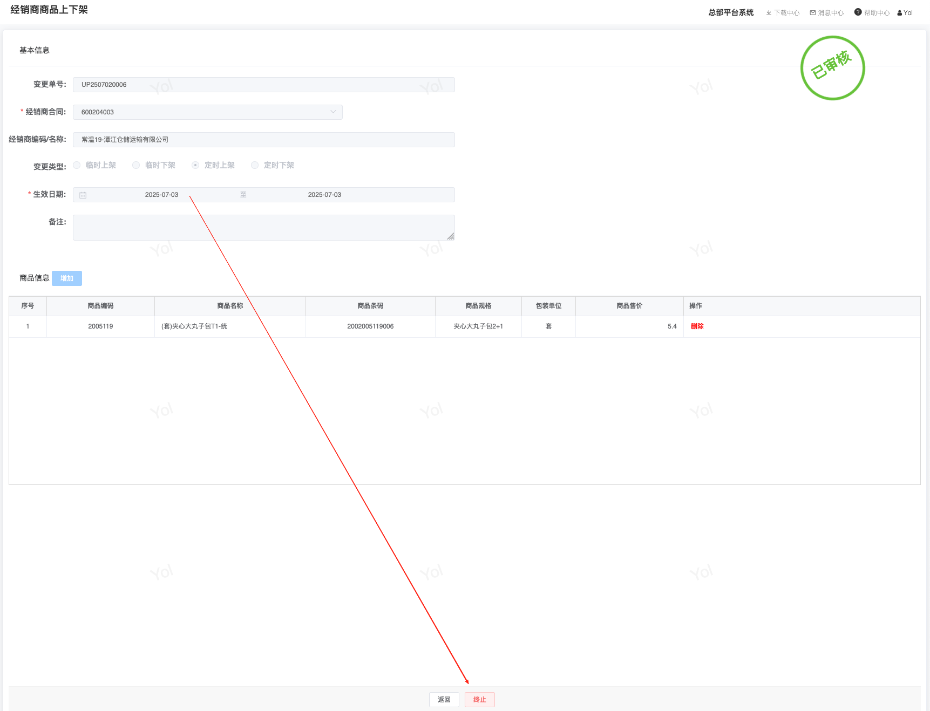The height and width of the screenshot is (711, 930).
Task: Click the end date 2025-07-03 field
Action: 324,195
